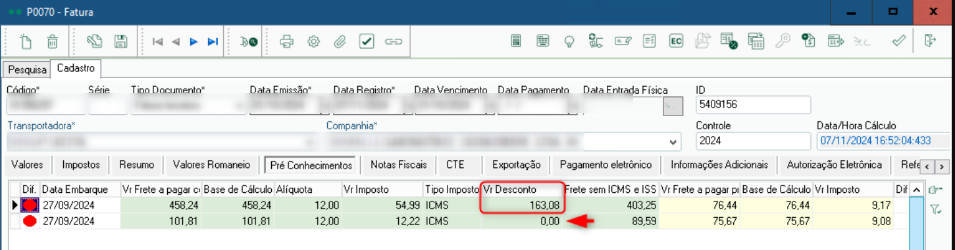
Task: Open the Exportação tab
Action: coord(516,165)
